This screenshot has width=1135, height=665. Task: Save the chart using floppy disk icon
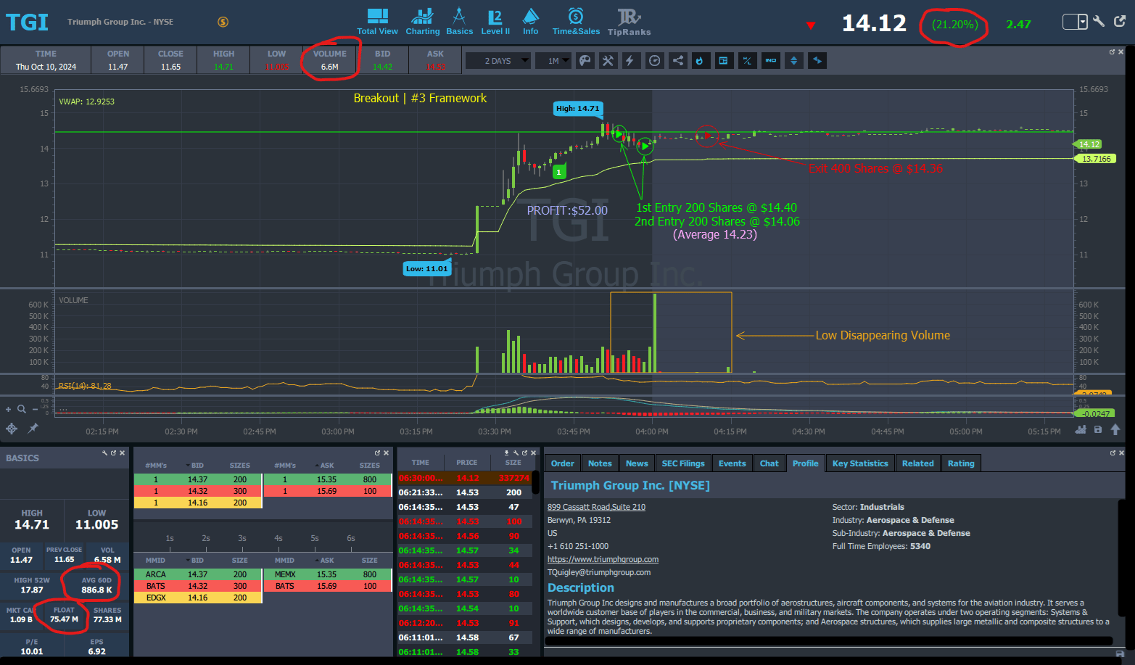click(1098, 429)
